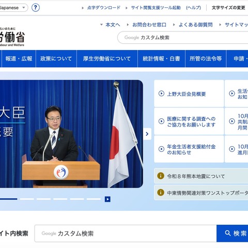Click circle arrow icon beside 上野大臣会見概要

pos(161,94)
